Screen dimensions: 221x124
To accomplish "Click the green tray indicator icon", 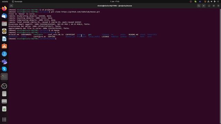I will click(x=195, y=1).
